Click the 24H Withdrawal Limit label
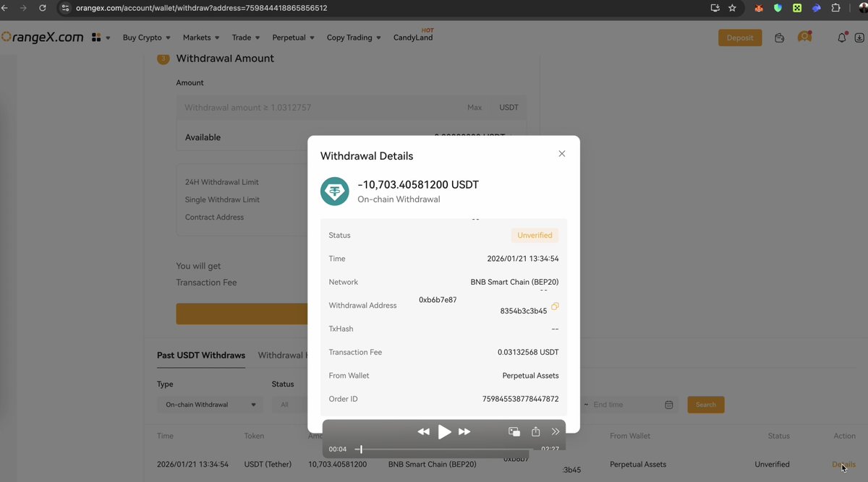This screenshot has height=482, width=868. click(x=221, y=182)
